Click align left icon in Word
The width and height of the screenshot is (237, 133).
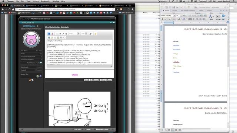[190, 19]
